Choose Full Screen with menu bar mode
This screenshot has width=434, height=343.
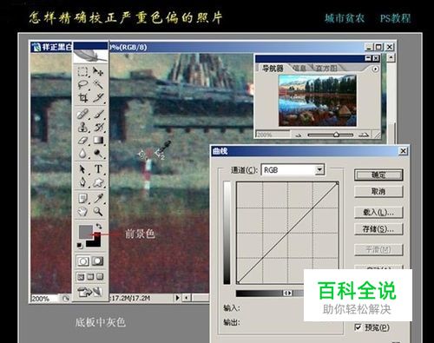point(90,277)
